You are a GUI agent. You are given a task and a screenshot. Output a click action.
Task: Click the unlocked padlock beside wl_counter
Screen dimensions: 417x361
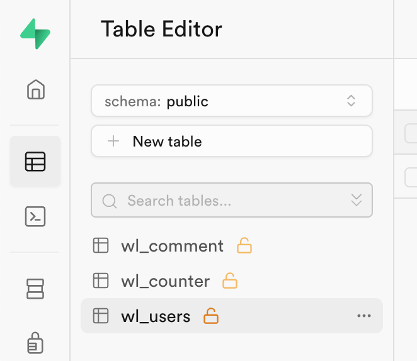[x=231, y=280]
